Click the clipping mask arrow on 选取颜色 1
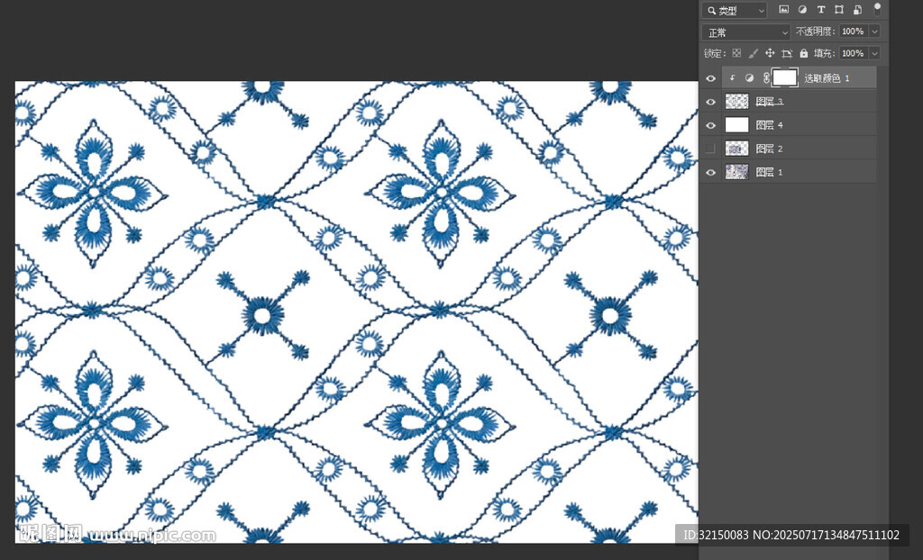The image size is (923, 560). [x=732, y=77]
